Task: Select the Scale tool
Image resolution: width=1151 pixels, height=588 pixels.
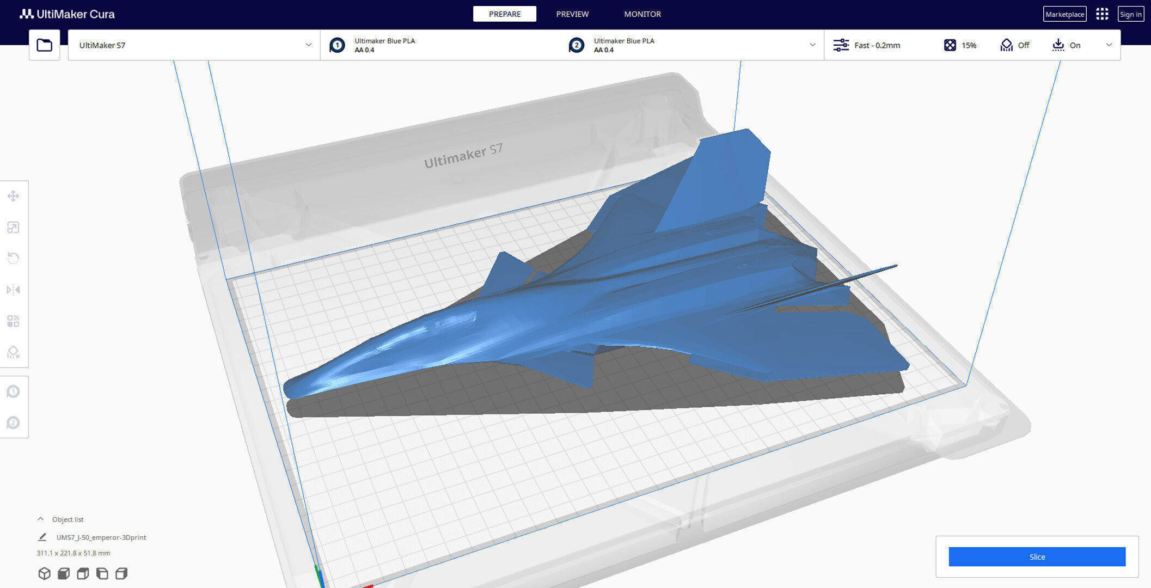Action: (x=14, y=228)
